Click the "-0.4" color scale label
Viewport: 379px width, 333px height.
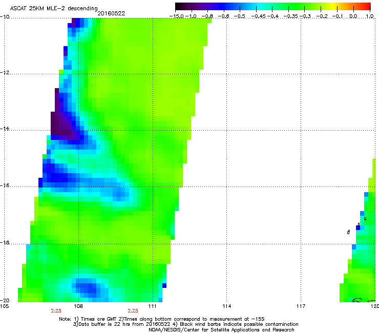[x=273, y=16]
